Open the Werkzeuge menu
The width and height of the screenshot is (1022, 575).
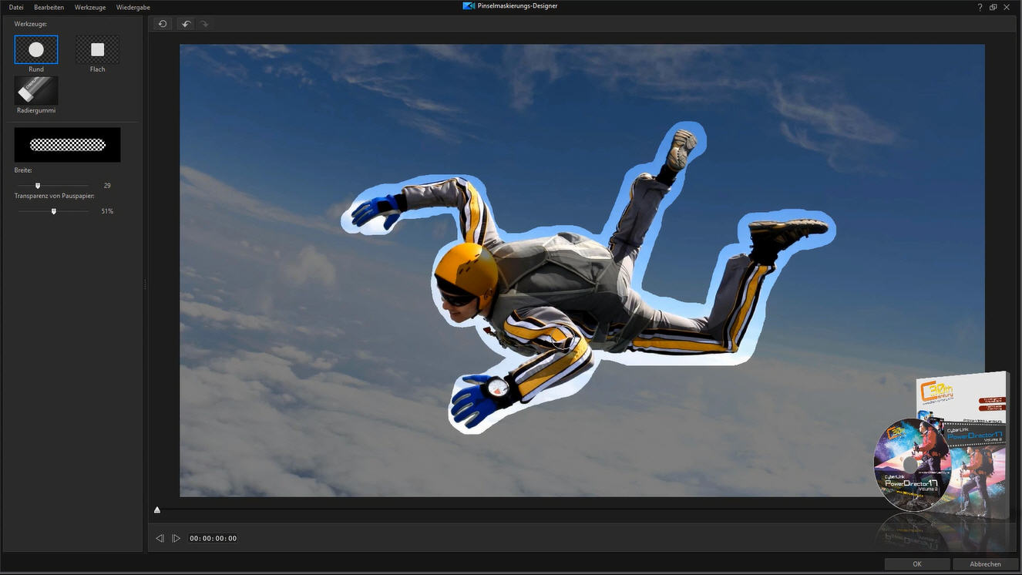coord(89,7)
